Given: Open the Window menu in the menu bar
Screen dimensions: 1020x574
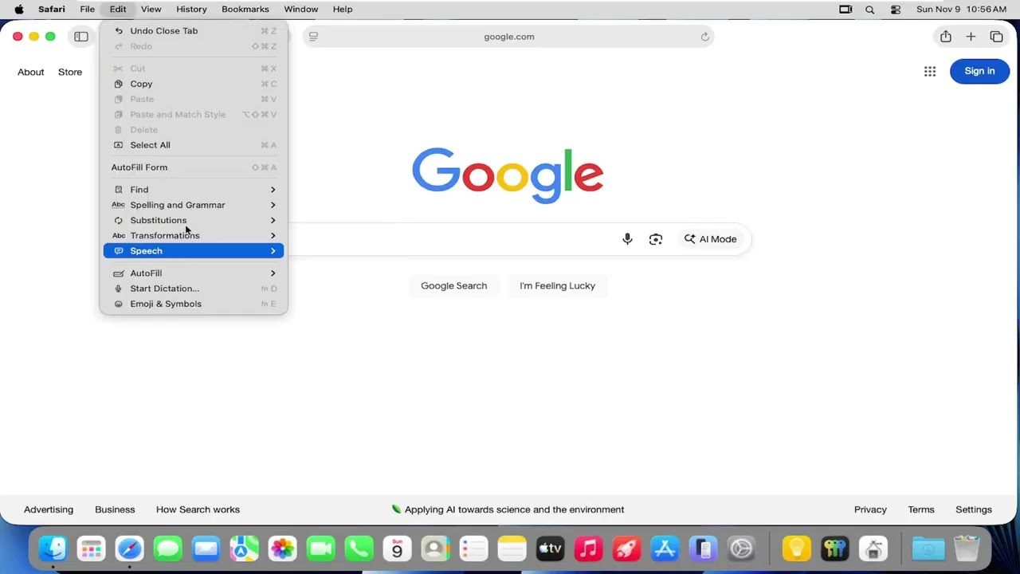Looking at the screenshot, I should tap(301, 10).
